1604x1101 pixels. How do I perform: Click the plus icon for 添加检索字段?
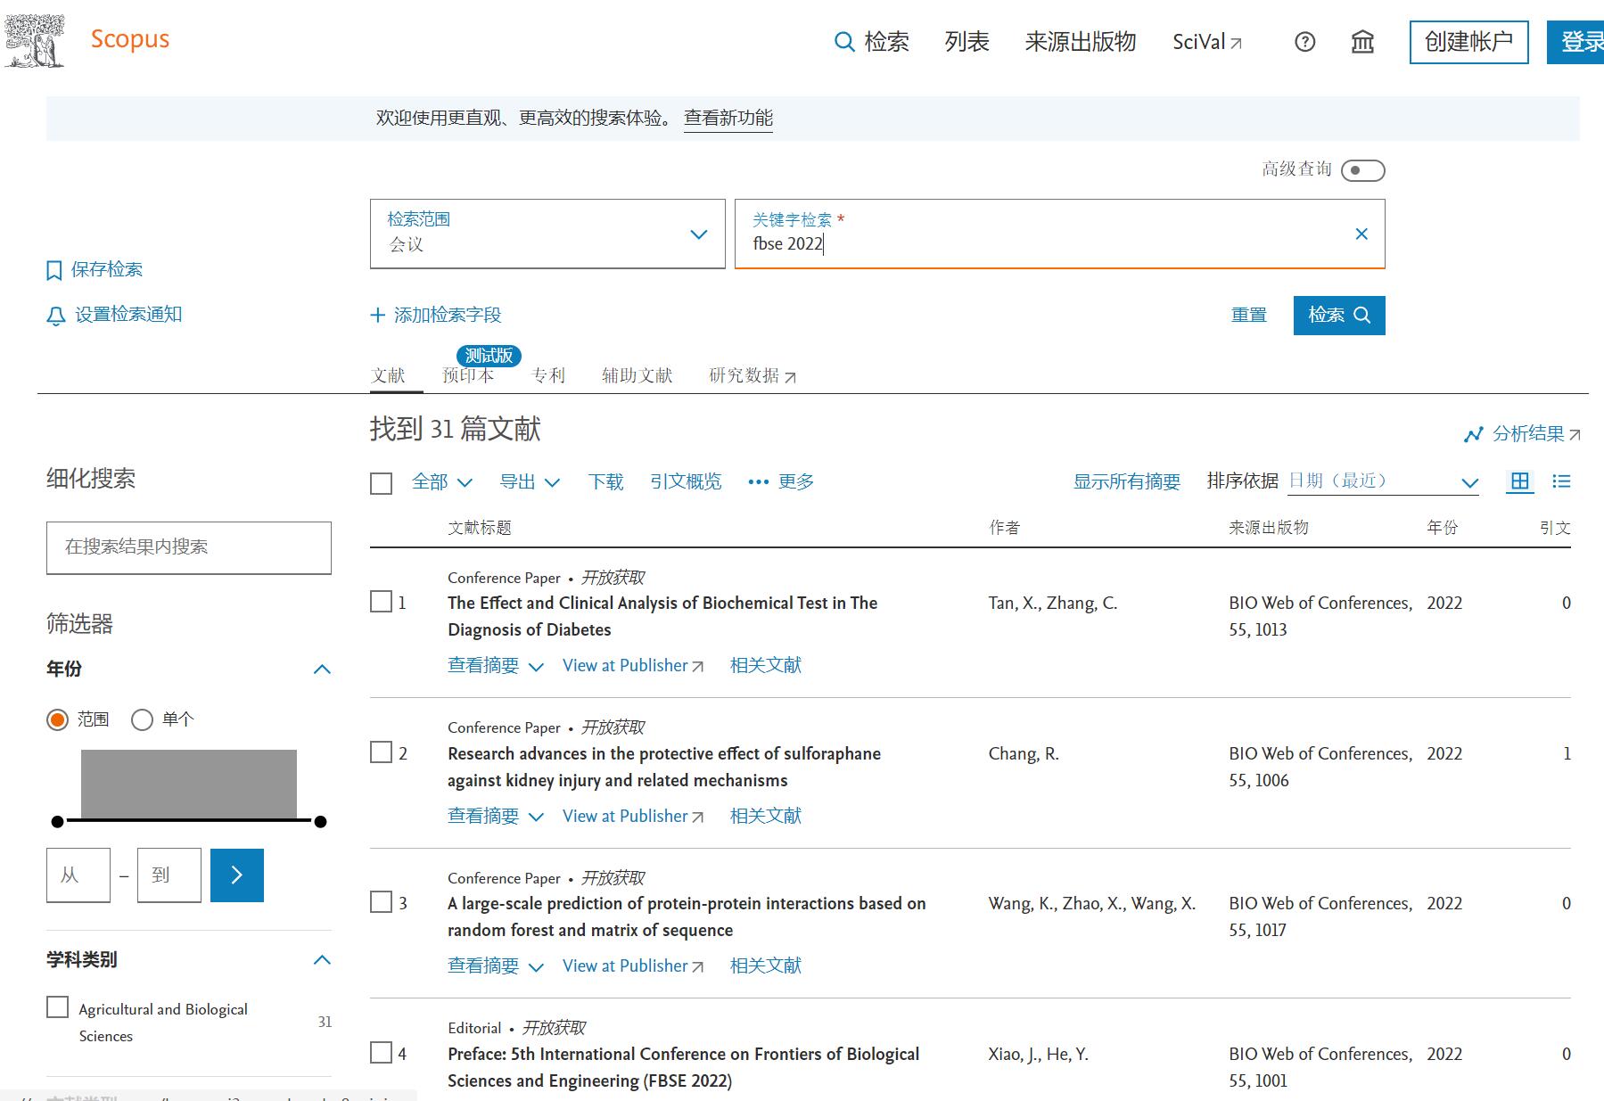tap(378, 315)
